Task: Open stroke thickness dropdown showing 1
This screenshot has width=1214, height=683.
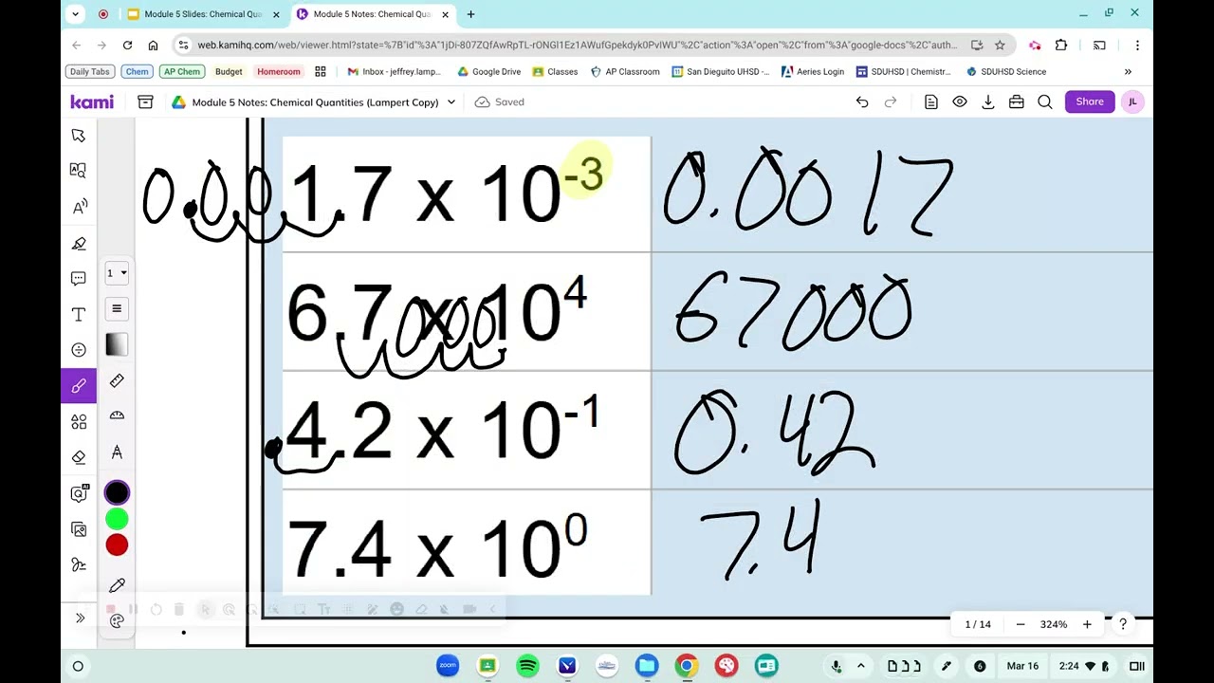Action: coord(117,273)
